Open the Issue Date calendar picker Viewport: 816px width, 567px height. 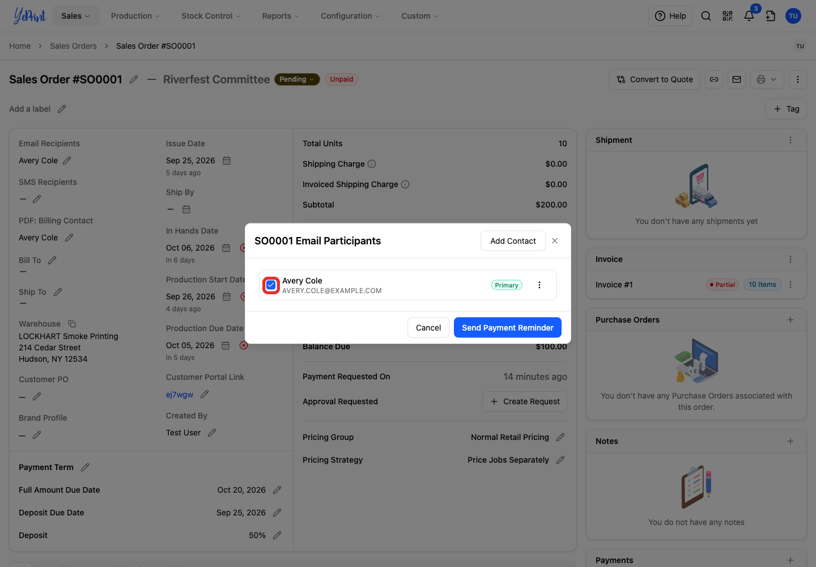pos(227,160)
